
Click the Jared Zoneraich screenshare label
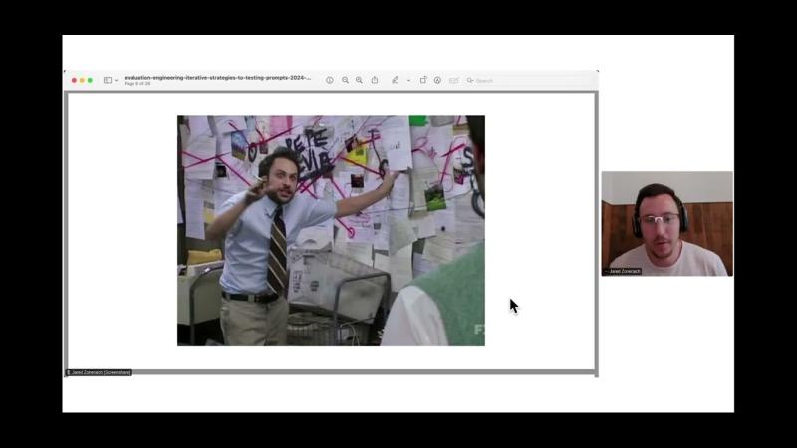click(x=98, y=372)
